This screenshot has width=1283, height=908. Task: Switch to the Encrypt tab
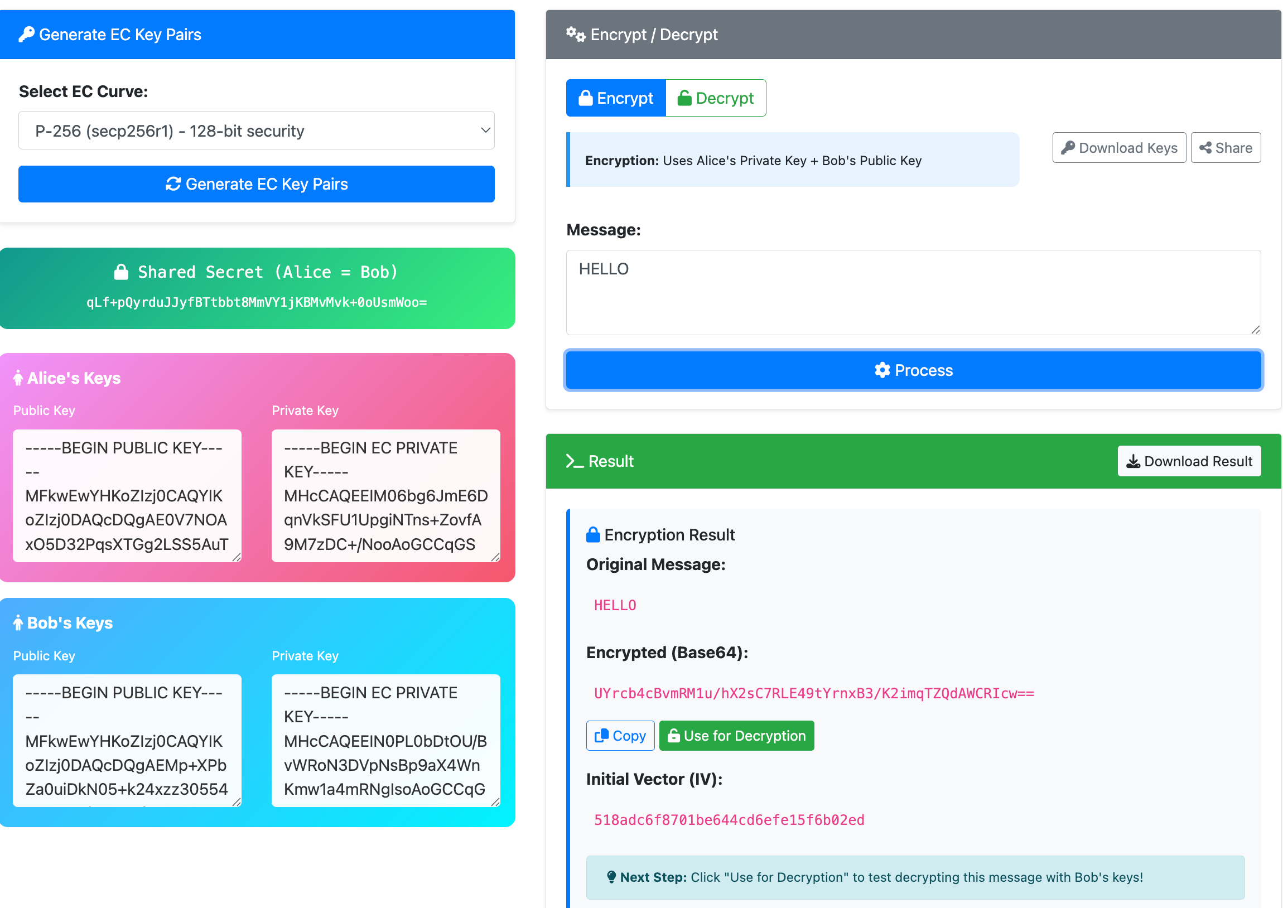[x=615, y=98]
